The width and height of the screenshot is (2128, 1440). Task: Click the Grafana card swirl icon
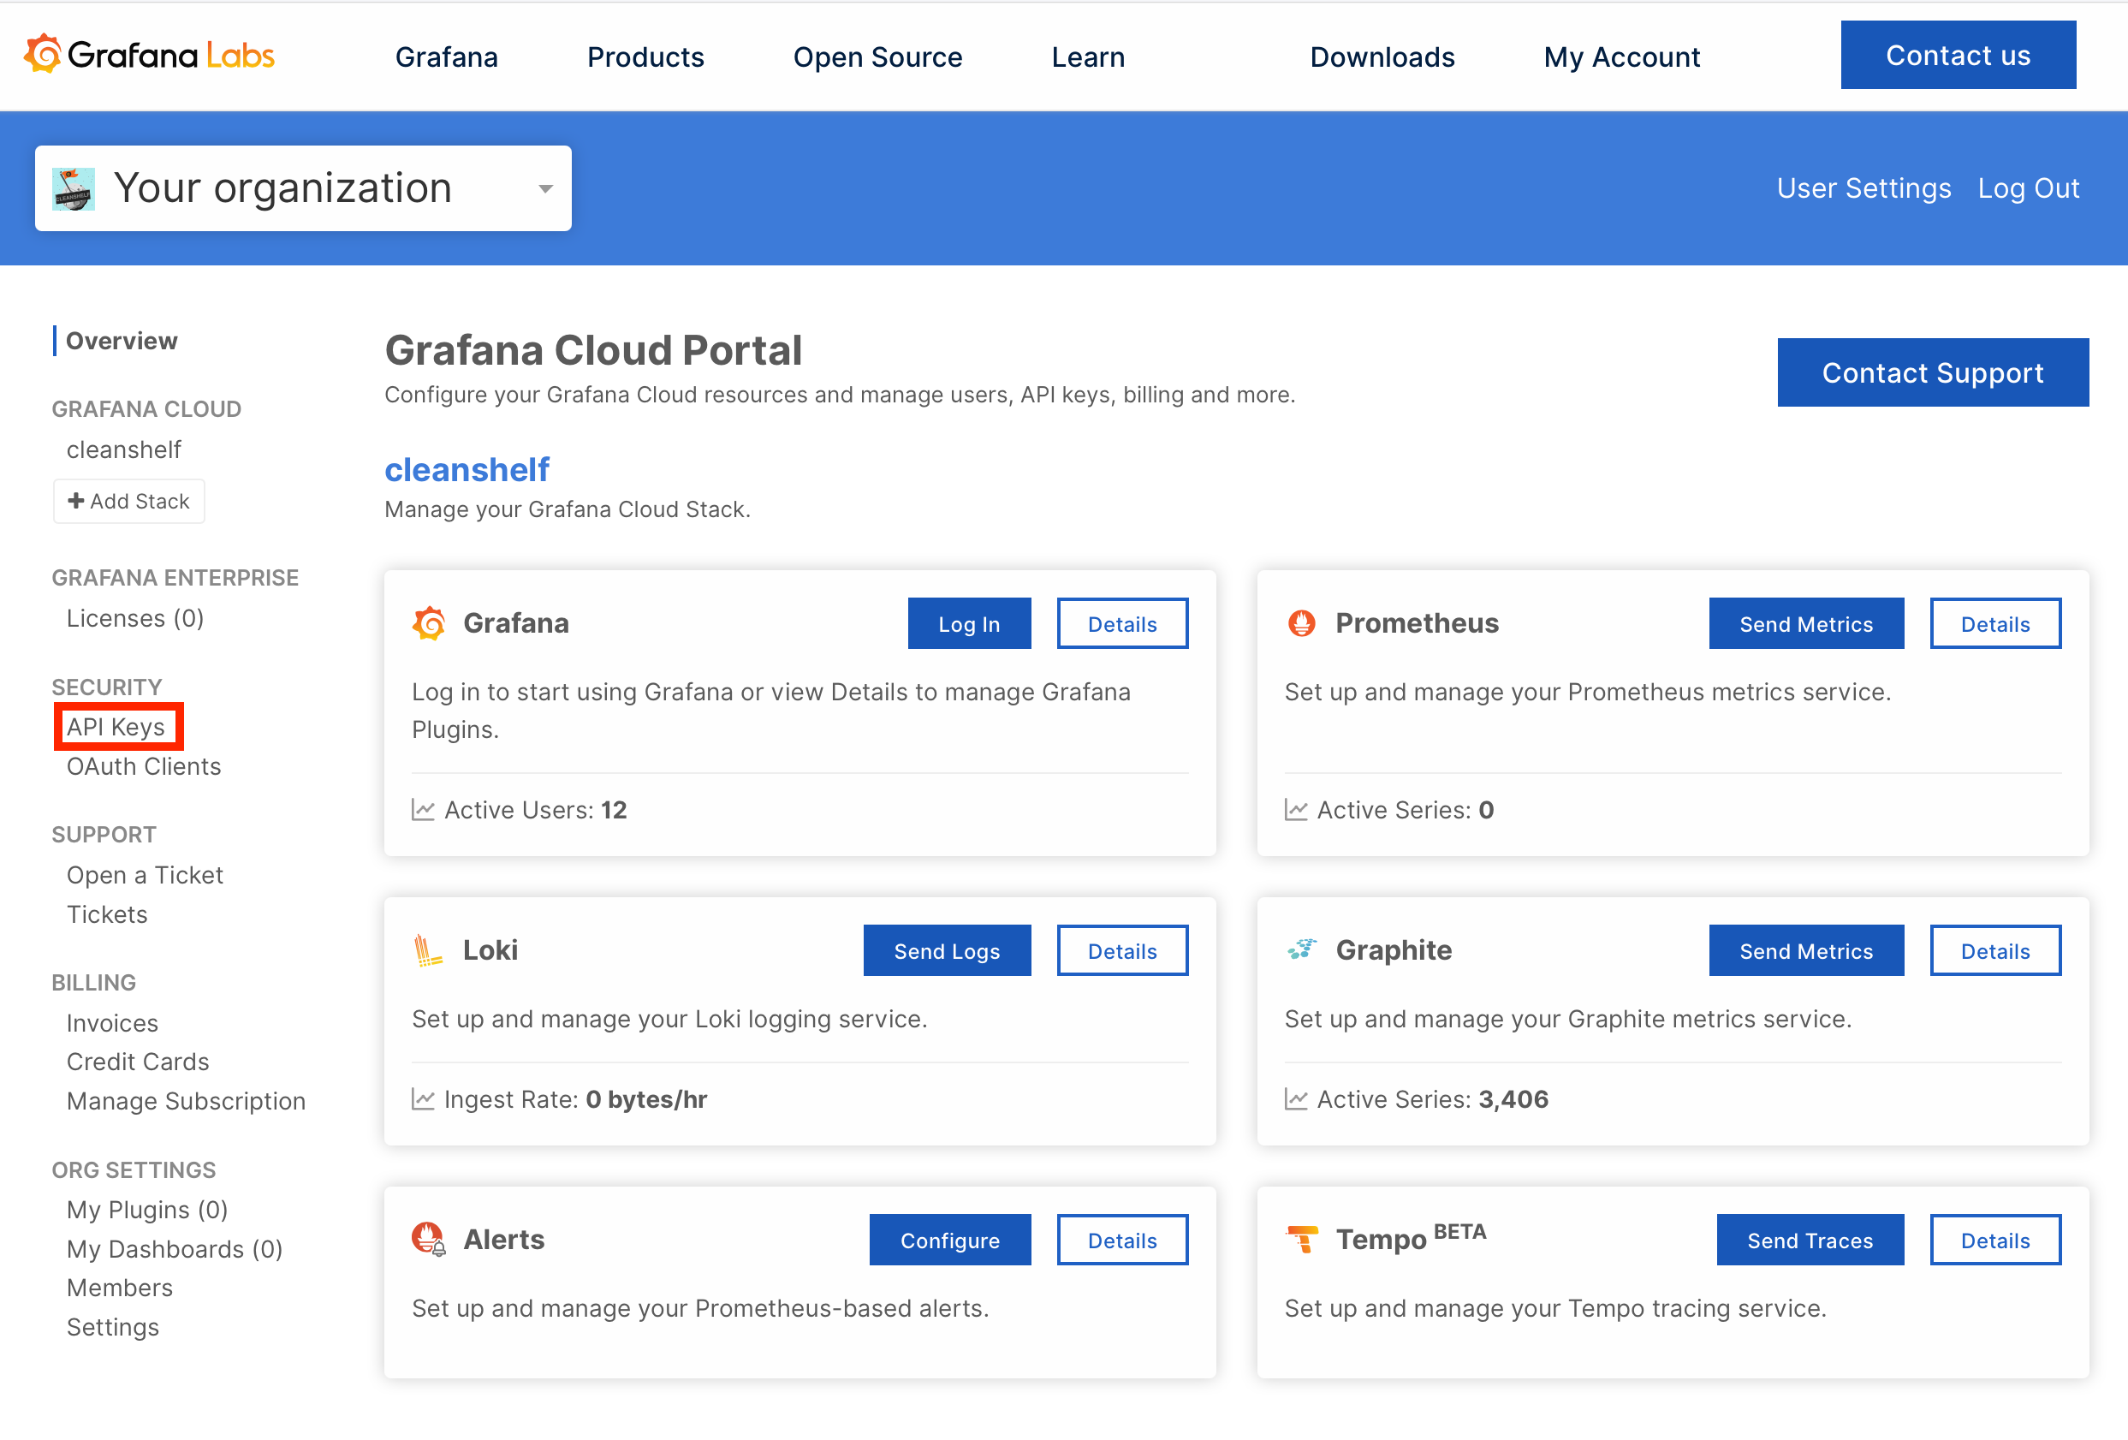[429, 623]
